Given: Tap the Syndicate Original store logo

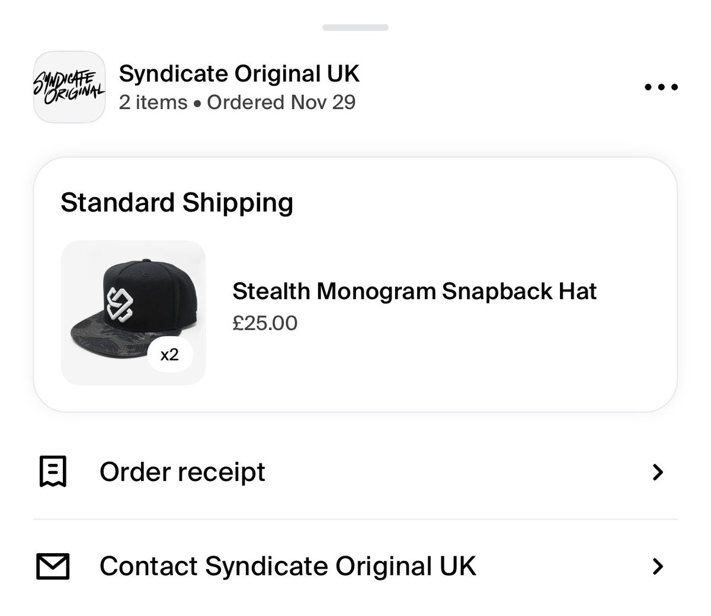Looking at the screenshot, I should pos(69,87).
